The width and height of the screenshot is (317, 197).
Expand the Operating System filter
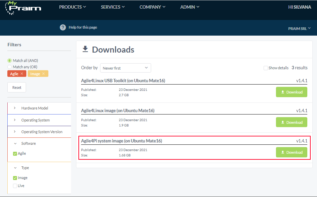(39, 120)
